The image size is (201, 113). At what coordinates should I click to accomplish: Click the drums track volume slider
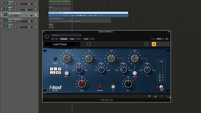(x=26, y=4)
